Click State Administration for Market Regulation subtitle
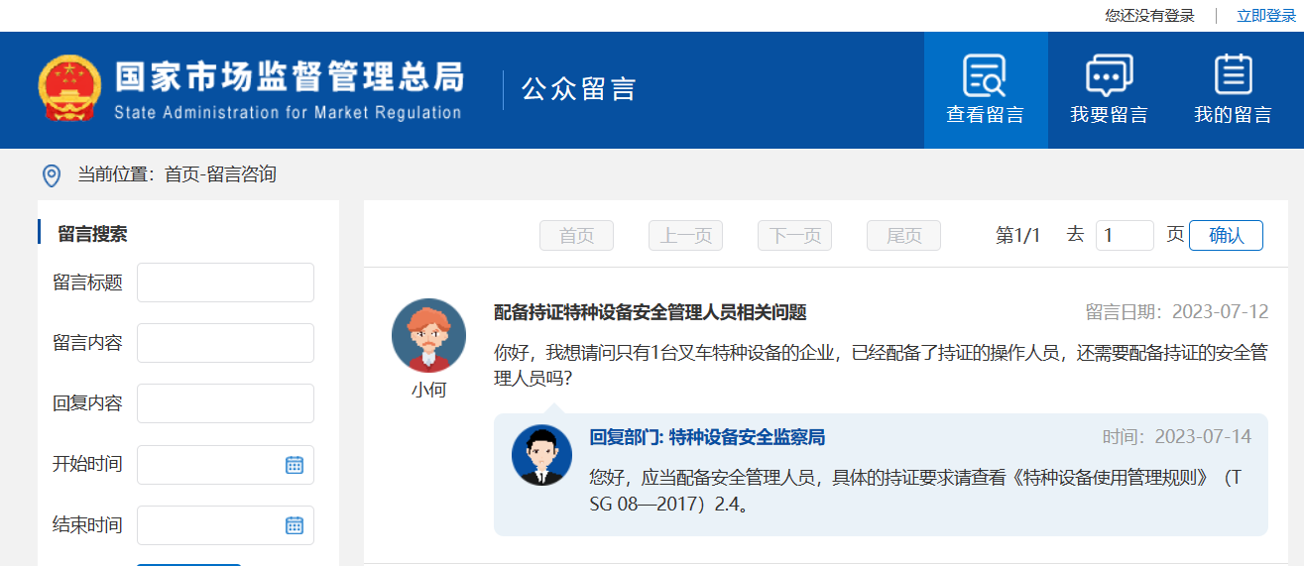 coord(288,112)
